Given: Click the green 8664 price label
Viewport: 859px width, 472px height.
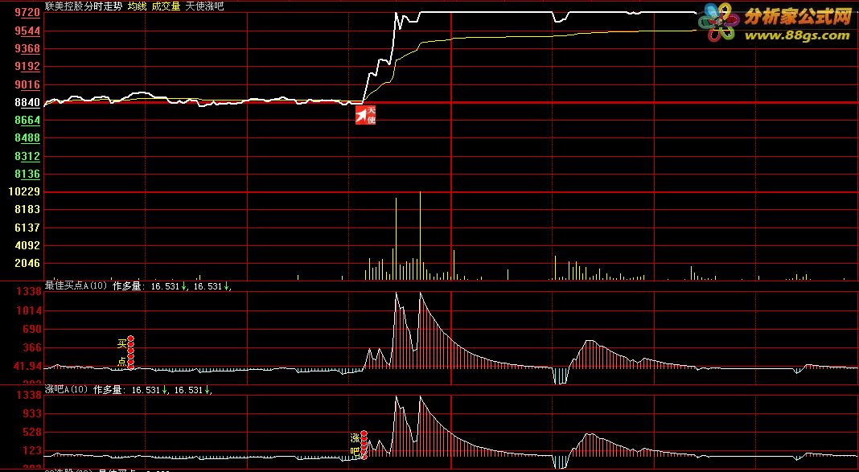Looking at the screenshot, I should click(x=27, y=120).
